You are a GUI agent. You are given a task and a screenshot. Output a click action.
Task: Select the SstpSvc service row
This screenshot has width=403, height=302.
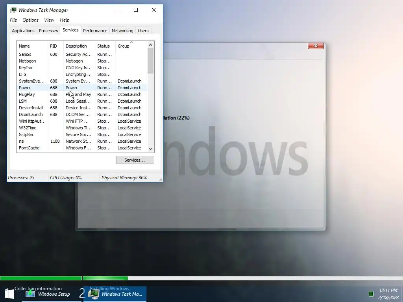point(82,134)
